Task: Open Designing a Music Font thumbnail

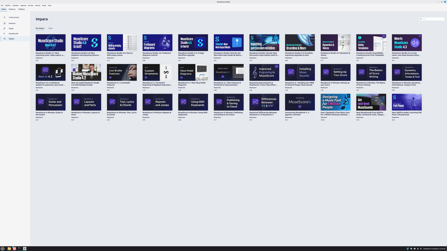Action: [336, 102]
